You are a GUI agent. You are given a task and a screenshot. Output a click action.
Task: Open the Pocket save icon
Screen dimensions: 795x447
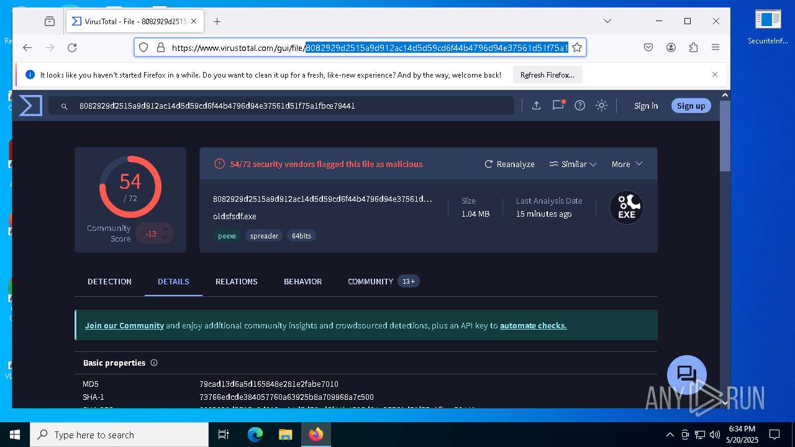[x=648, y=48]
